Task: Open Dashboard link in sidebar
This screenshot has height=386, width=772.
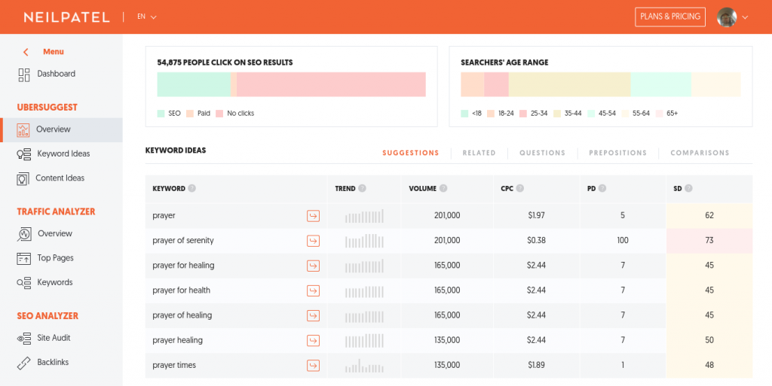Action: coord(56,74)
